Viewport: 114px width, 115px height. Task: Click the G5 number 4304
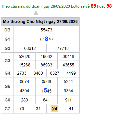pos(24,91)
